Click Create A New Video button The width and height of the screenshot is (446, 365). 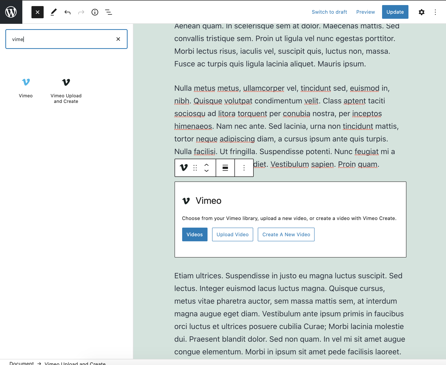click(286, 234)
